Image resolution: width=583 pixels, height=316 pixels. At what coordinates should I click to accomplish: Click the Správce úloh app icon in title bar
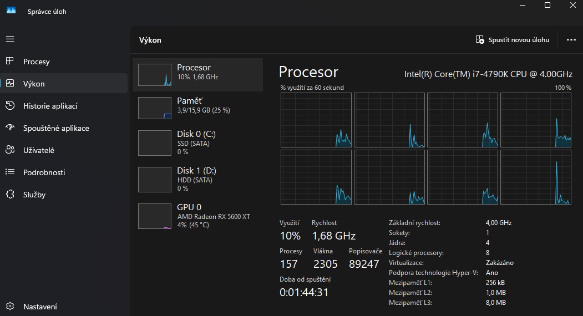coord(11,11)
